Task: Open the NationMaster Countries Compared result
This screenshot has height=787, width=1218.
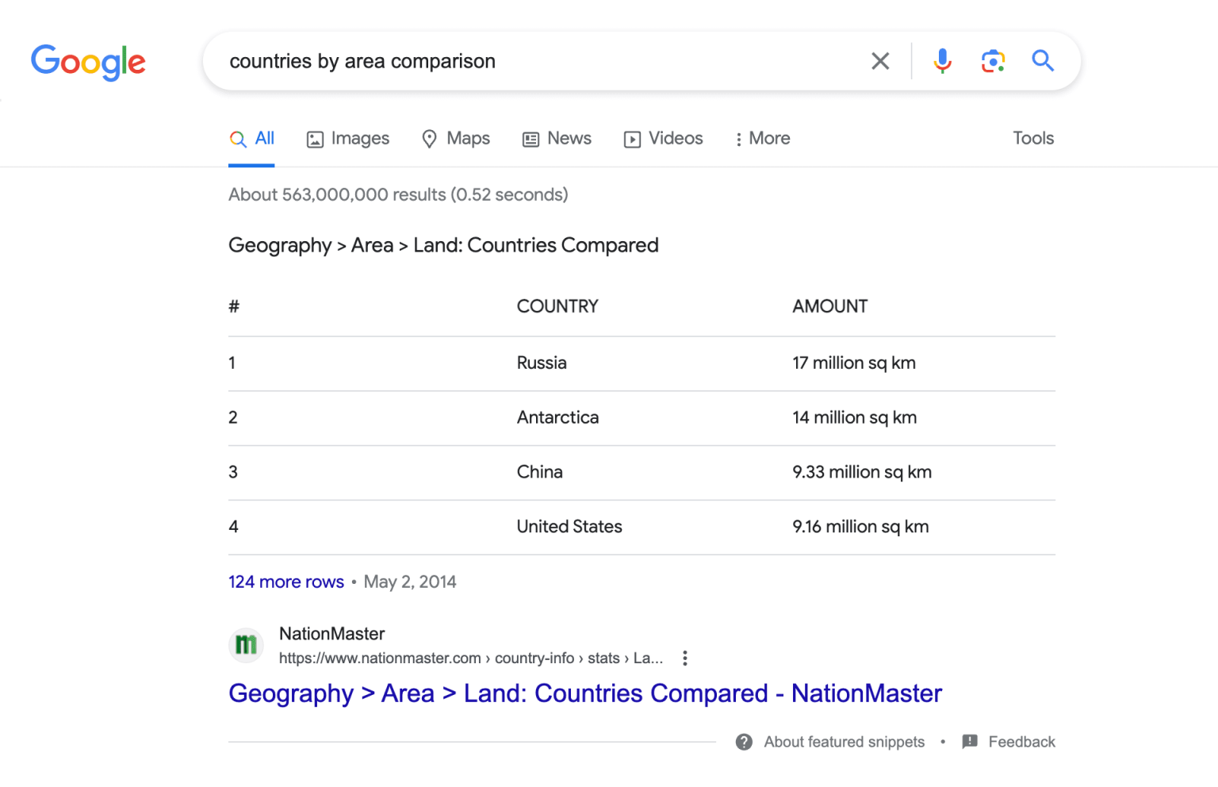Action: point(584,693)
